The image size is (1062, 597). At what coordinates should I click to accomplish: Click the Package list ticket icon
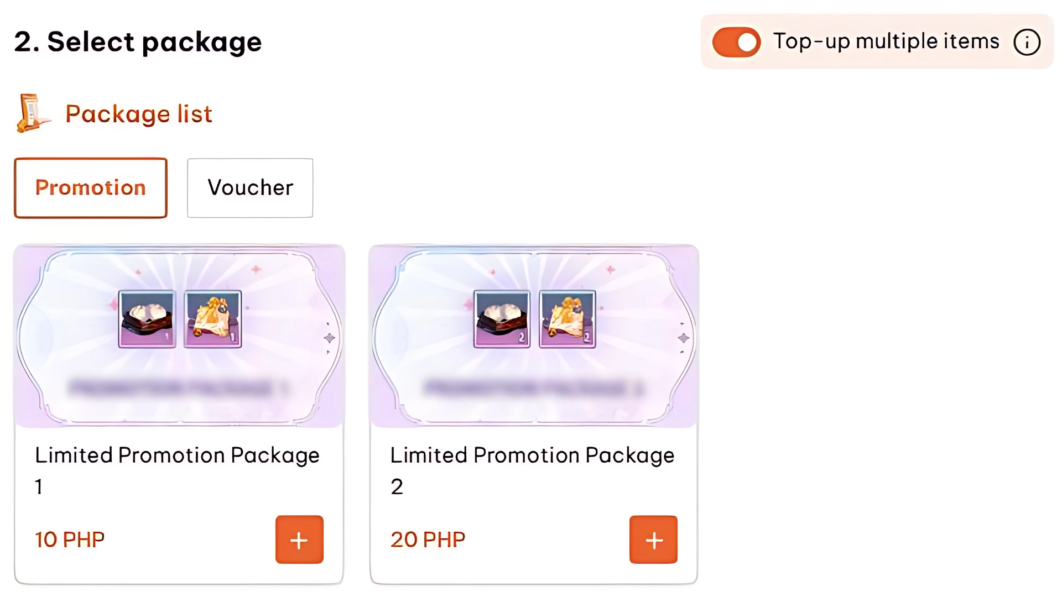coord(33,113)
